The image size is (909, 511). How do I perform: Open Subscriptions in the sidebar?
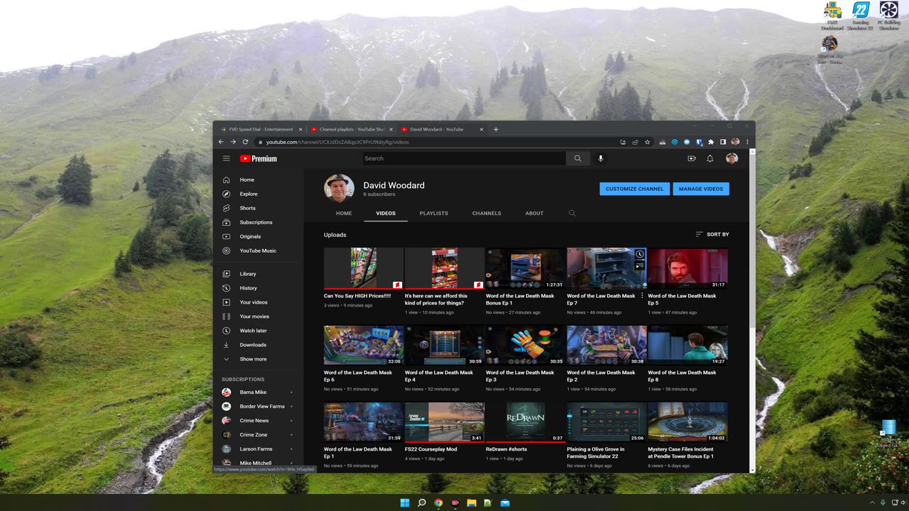pos(258,222)
